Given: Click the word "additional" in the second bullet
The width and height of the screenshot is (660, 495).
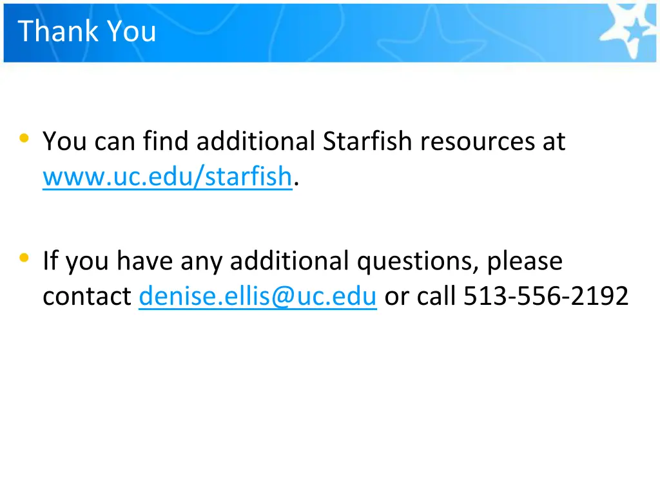Looking at the screenshot, I should pyautogui.click(x=289, y=260).
